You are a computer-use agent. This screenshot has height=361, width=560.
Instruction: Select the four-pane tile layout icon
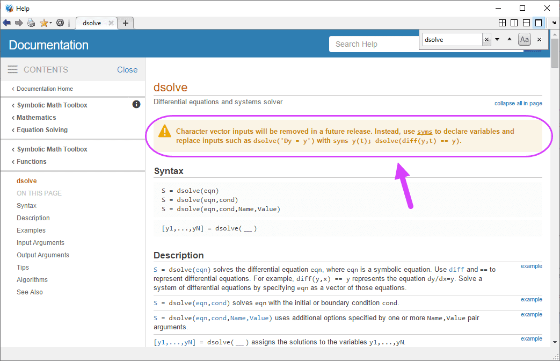(x=502, y=23)
